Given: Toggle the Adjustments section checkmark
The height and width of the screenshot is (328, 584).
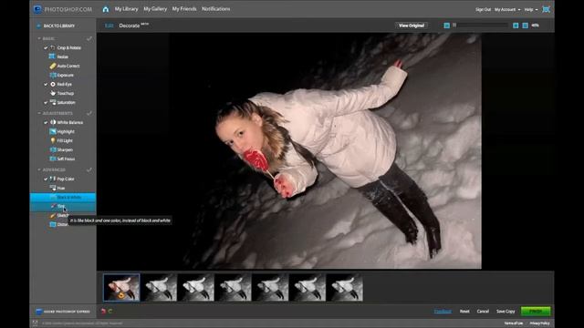Looking at the screenshot, I should point(89,113).
